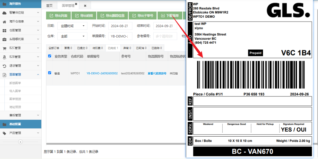The image size is (318, 159).
Task: Click the B2C管理 shopping cart icon
Action: coord(4,48)
